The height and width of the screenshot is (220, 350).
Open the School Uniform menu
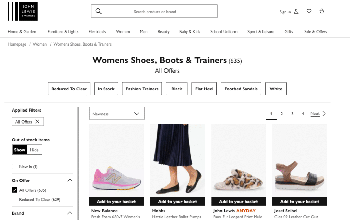pyautogui.click(x=224, y=32)
